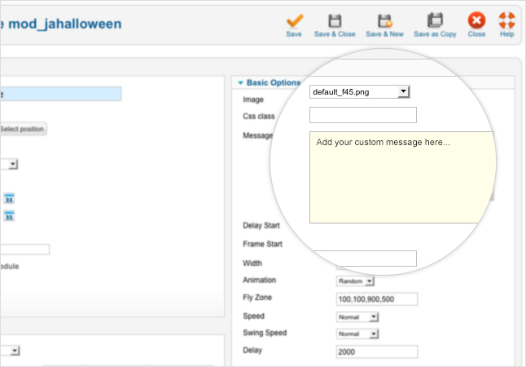Viewport: 526px width, 367px height.
Task: Click into the Css class field
Action: coord(363,115)
